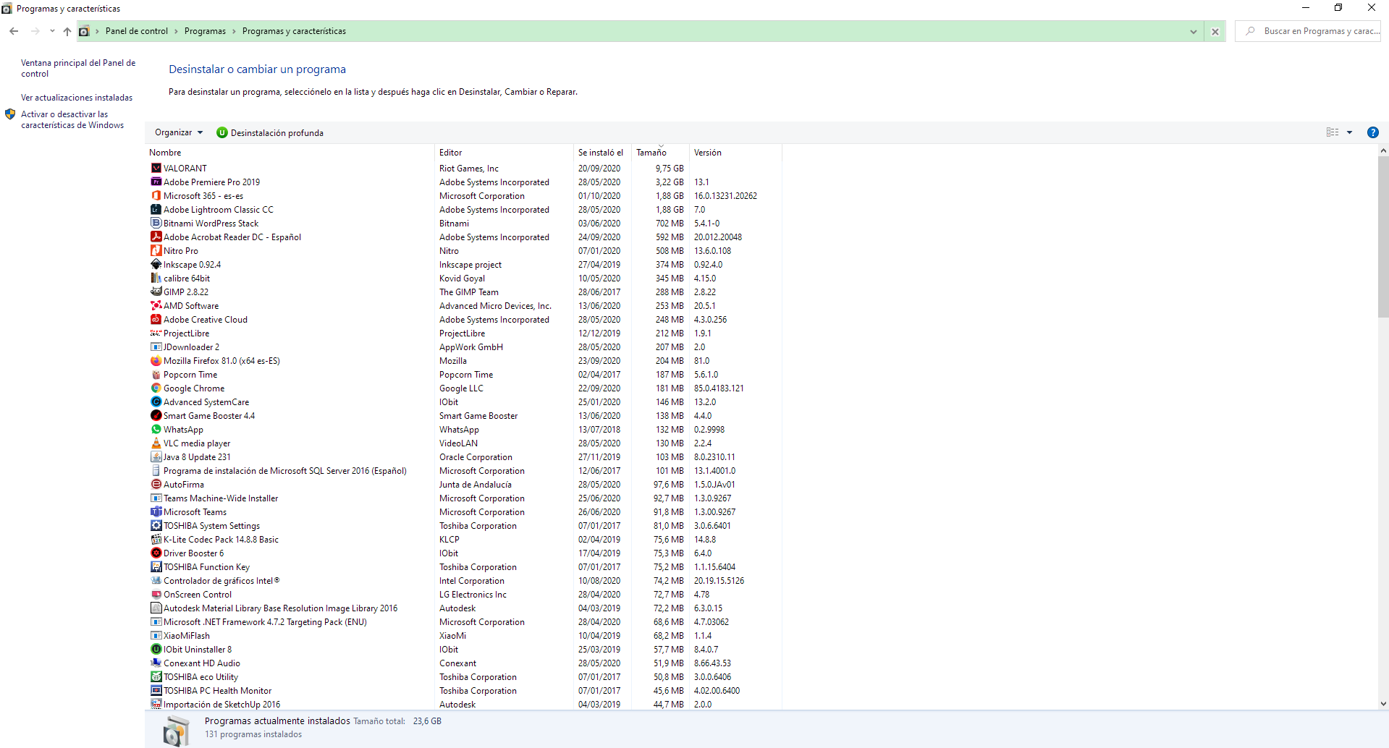
Task: Click the Buscar en Programas search field
Action: [1308, 31]
